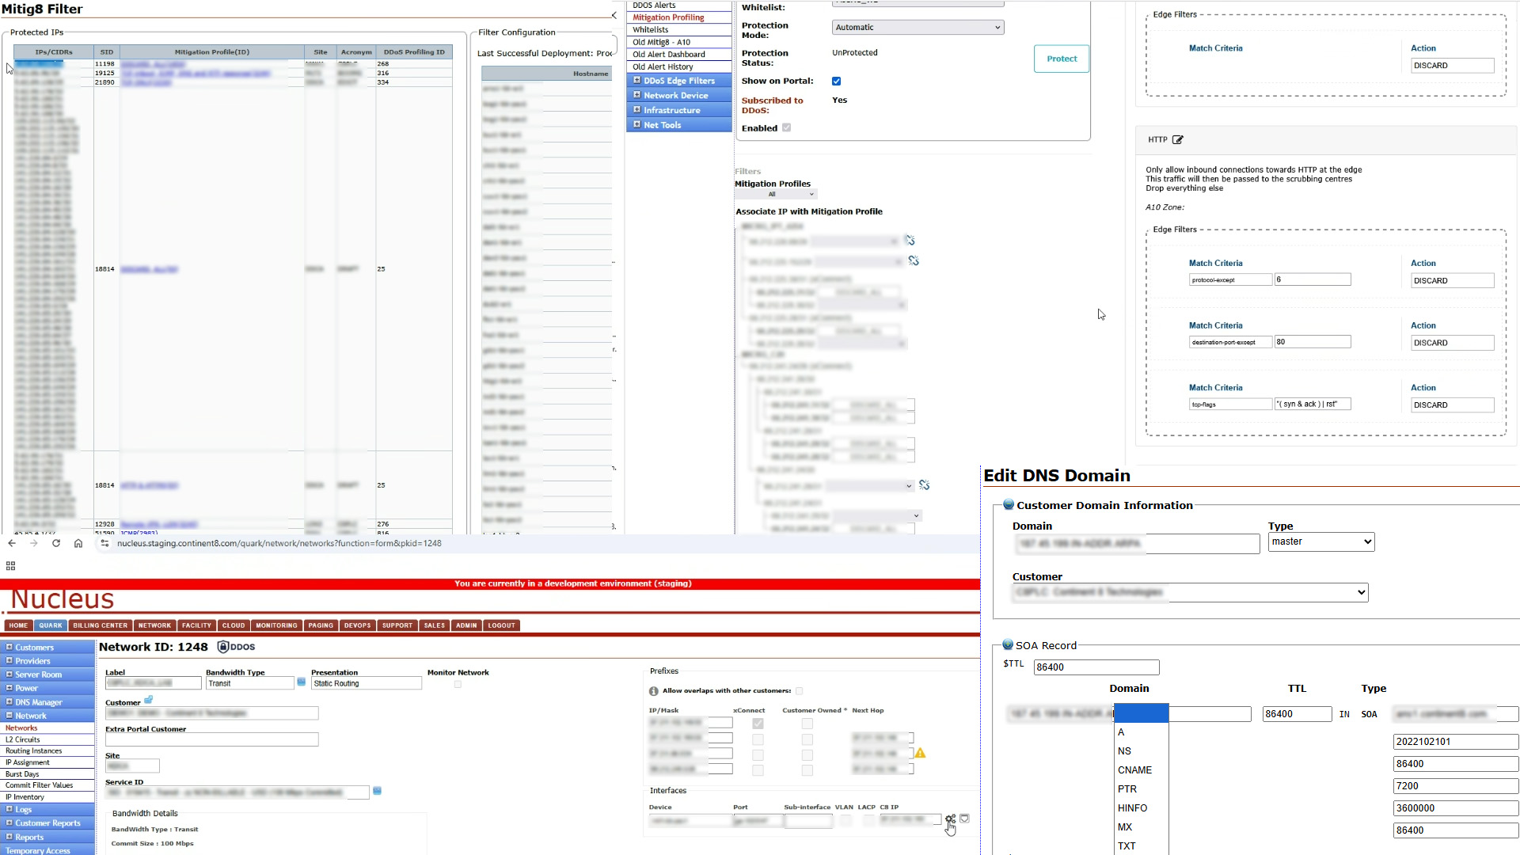Click the HTTP filter edit pencil icon
1520x855 pixels.
(x=1178, y=140)
